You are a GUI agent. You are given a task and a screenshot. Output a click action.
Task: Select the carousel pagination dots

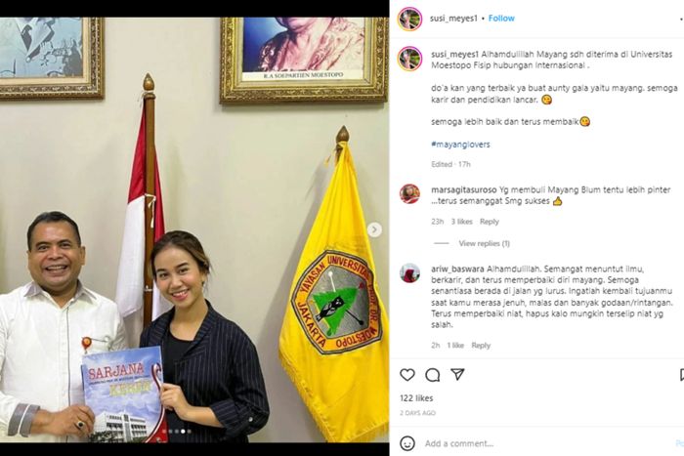[x=176, y=432]
